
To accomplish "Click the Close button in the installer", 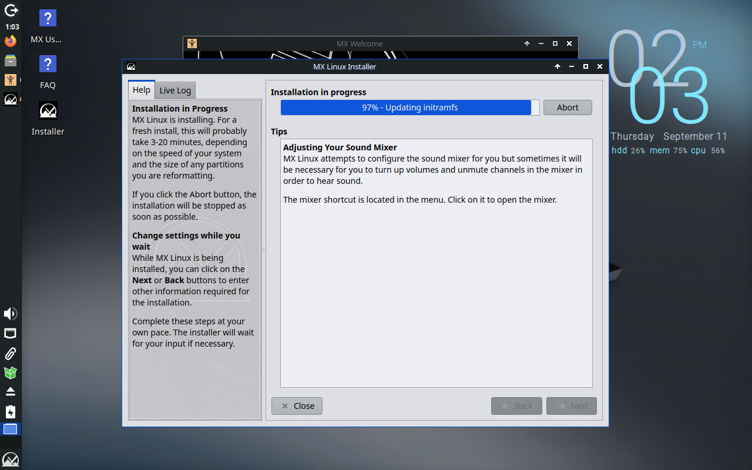I will (x=297, y=406).
